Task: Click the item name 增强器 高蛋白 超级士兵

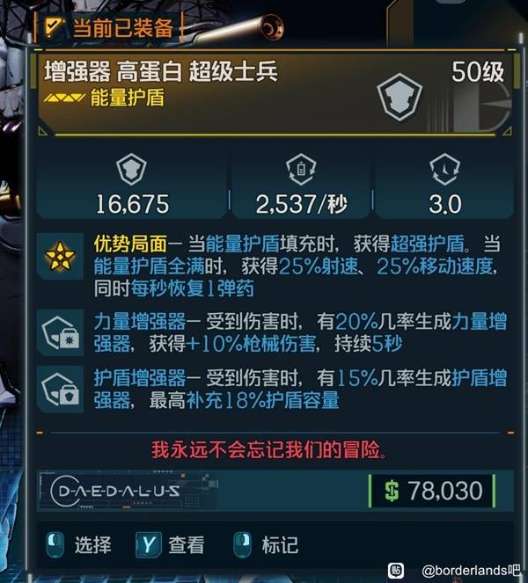Action: [161, 71]
